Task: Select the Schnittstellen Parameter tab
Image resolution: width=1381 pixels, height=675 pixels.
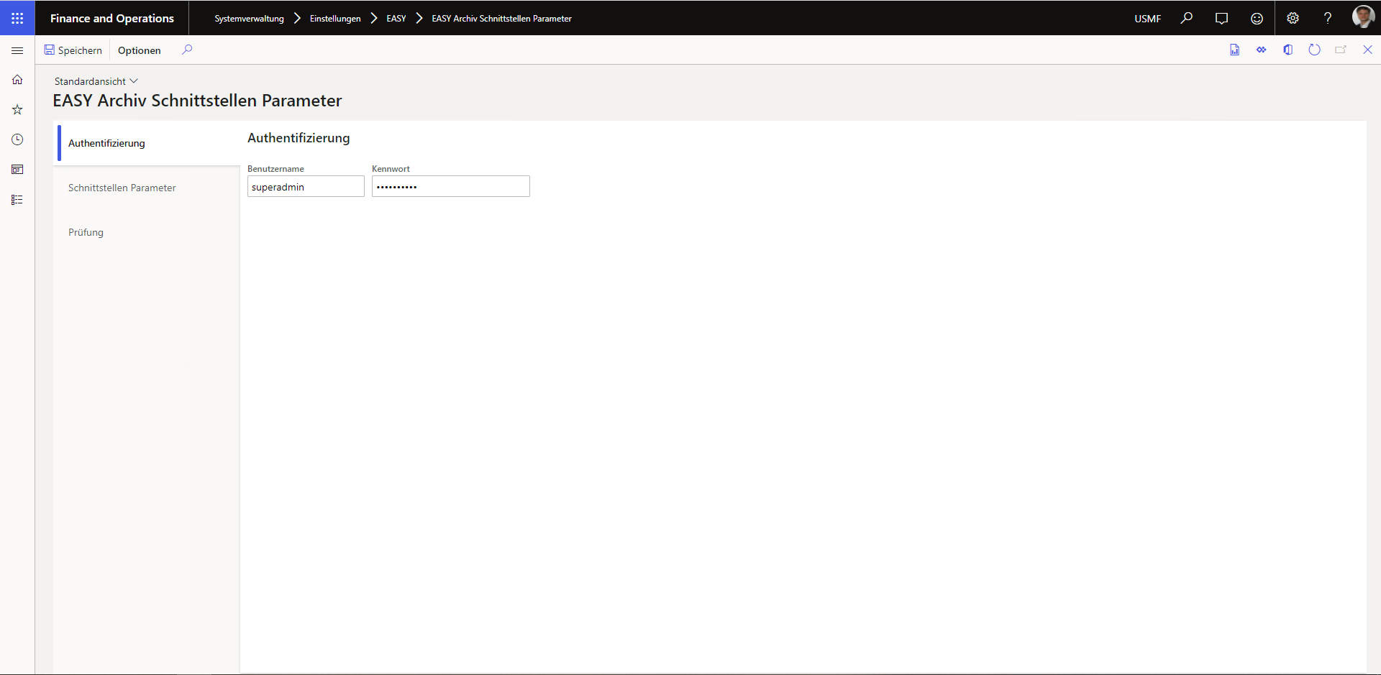Action: click(x=147, y=188)
